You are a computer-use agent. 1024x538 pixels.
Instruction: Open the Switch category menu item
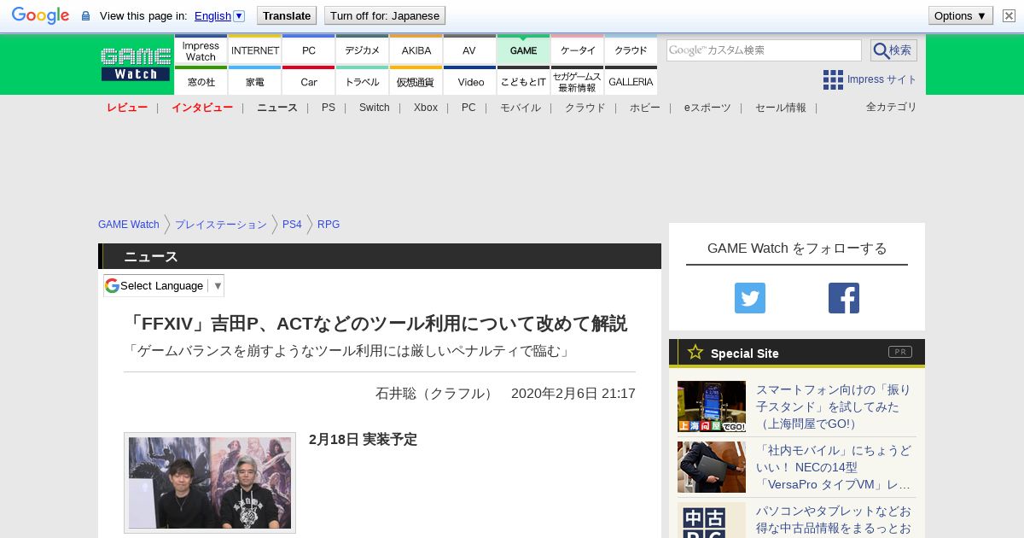(374, 108)
